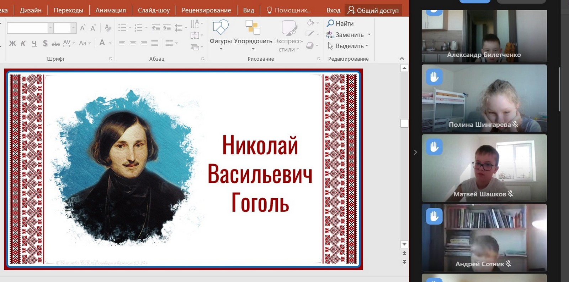Open Дизайн ribbon tab
The image size is (569, 282).
pyautogui.click(x=31, y=10)
